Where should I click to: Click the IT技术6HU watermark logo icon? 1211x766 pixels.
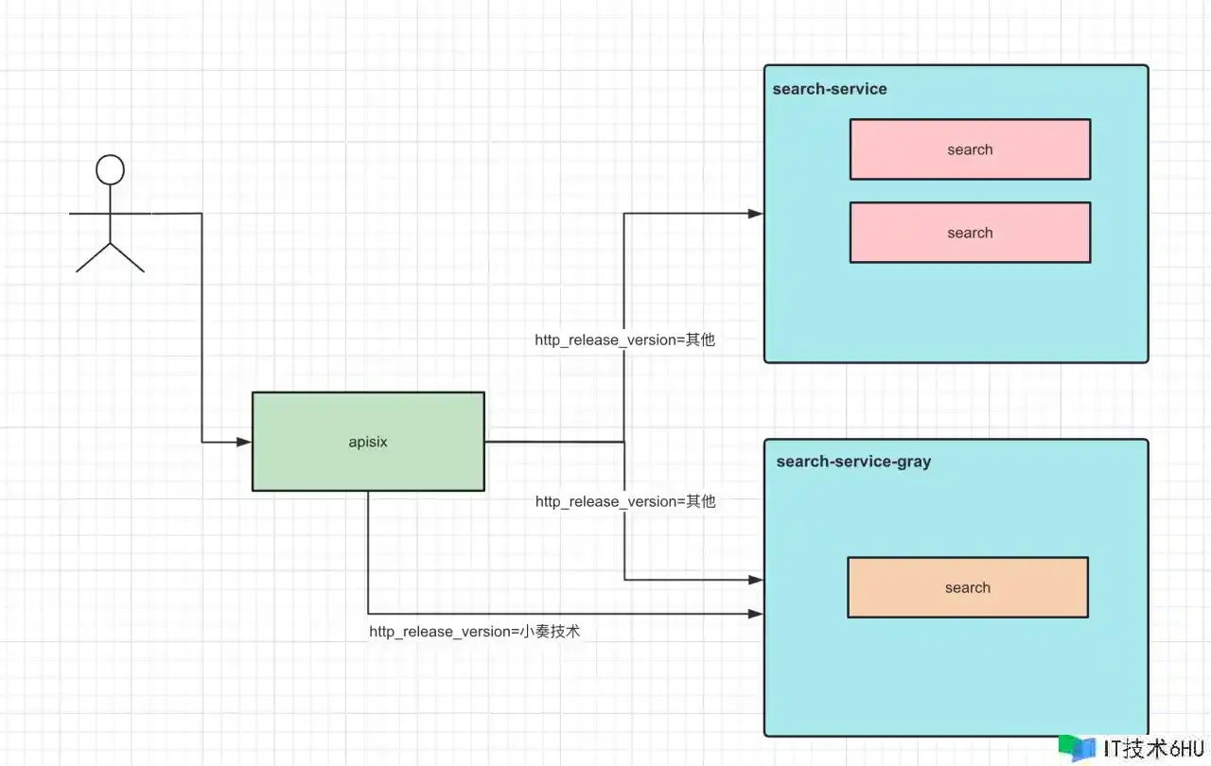1077,748
